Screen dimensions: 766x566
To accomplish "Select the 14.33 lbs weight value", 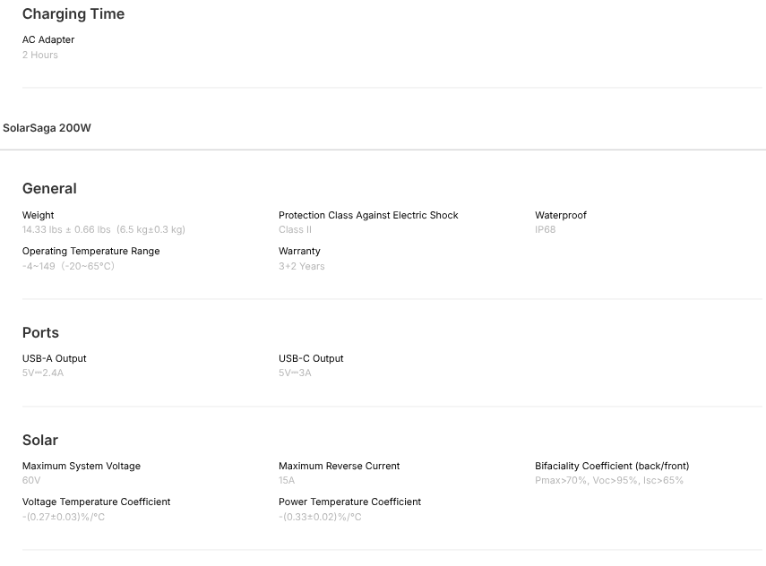I will pyautogui.click(x=103, y=229).
